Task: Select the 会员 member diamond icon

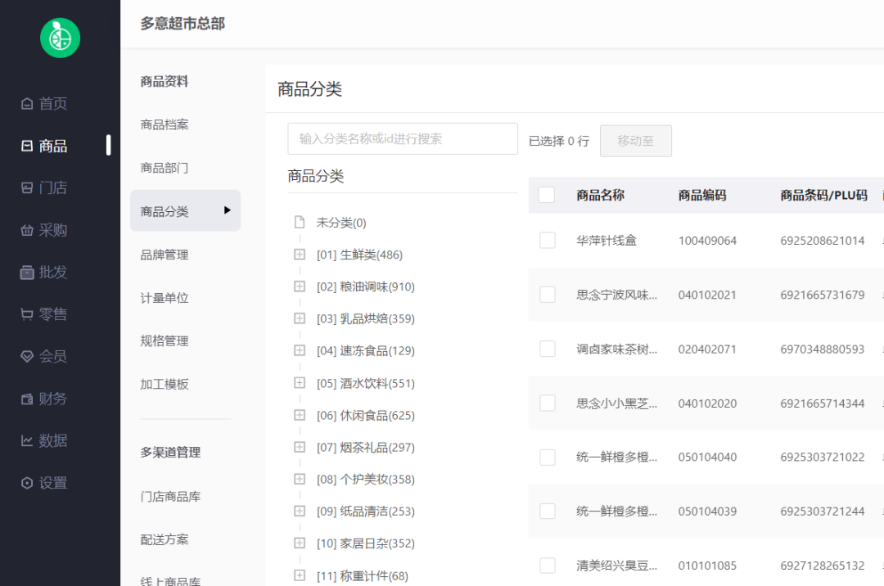Action: pos(27,357)
